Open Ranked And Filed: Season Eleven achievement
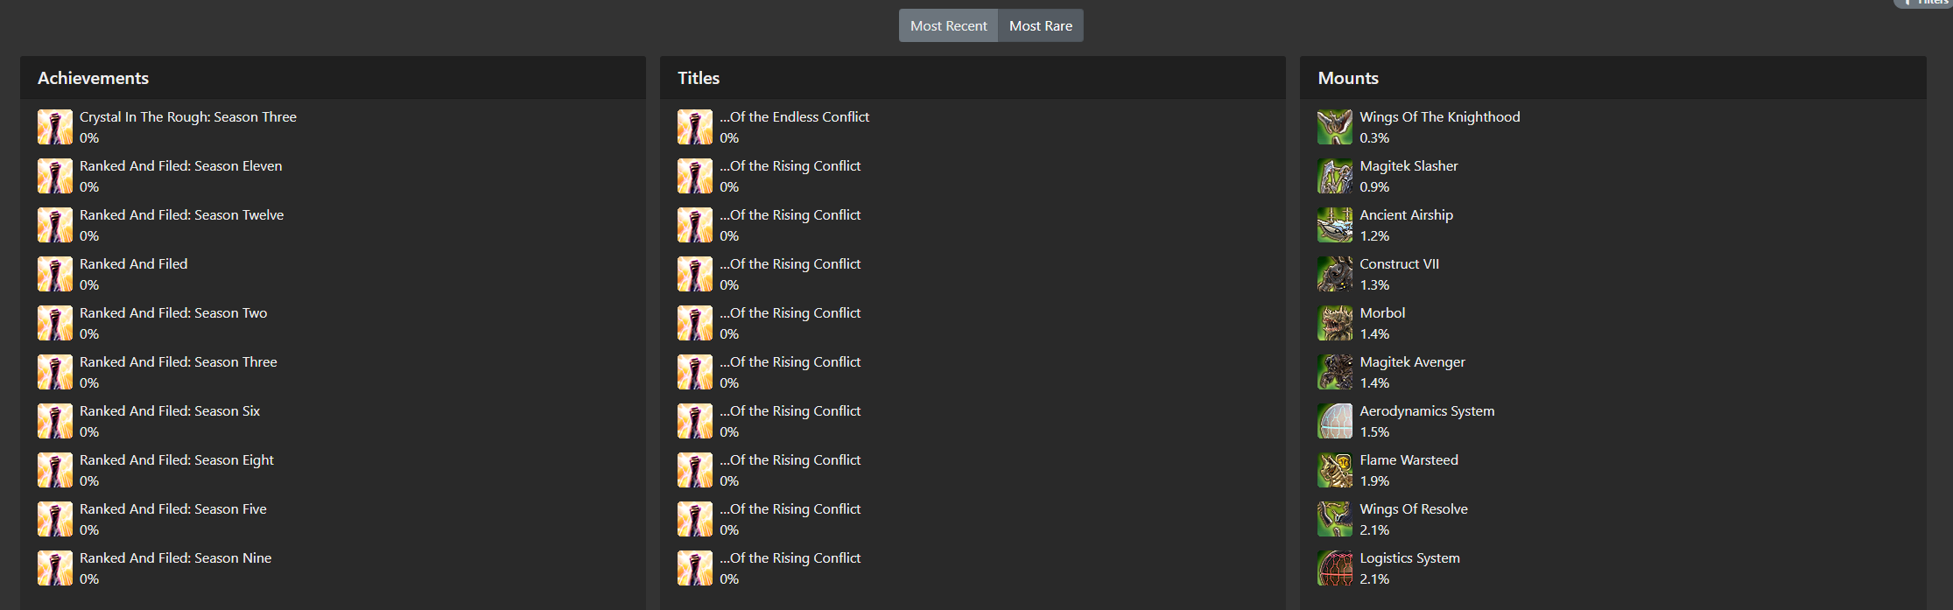The image size is (1953, 610). 180,166
